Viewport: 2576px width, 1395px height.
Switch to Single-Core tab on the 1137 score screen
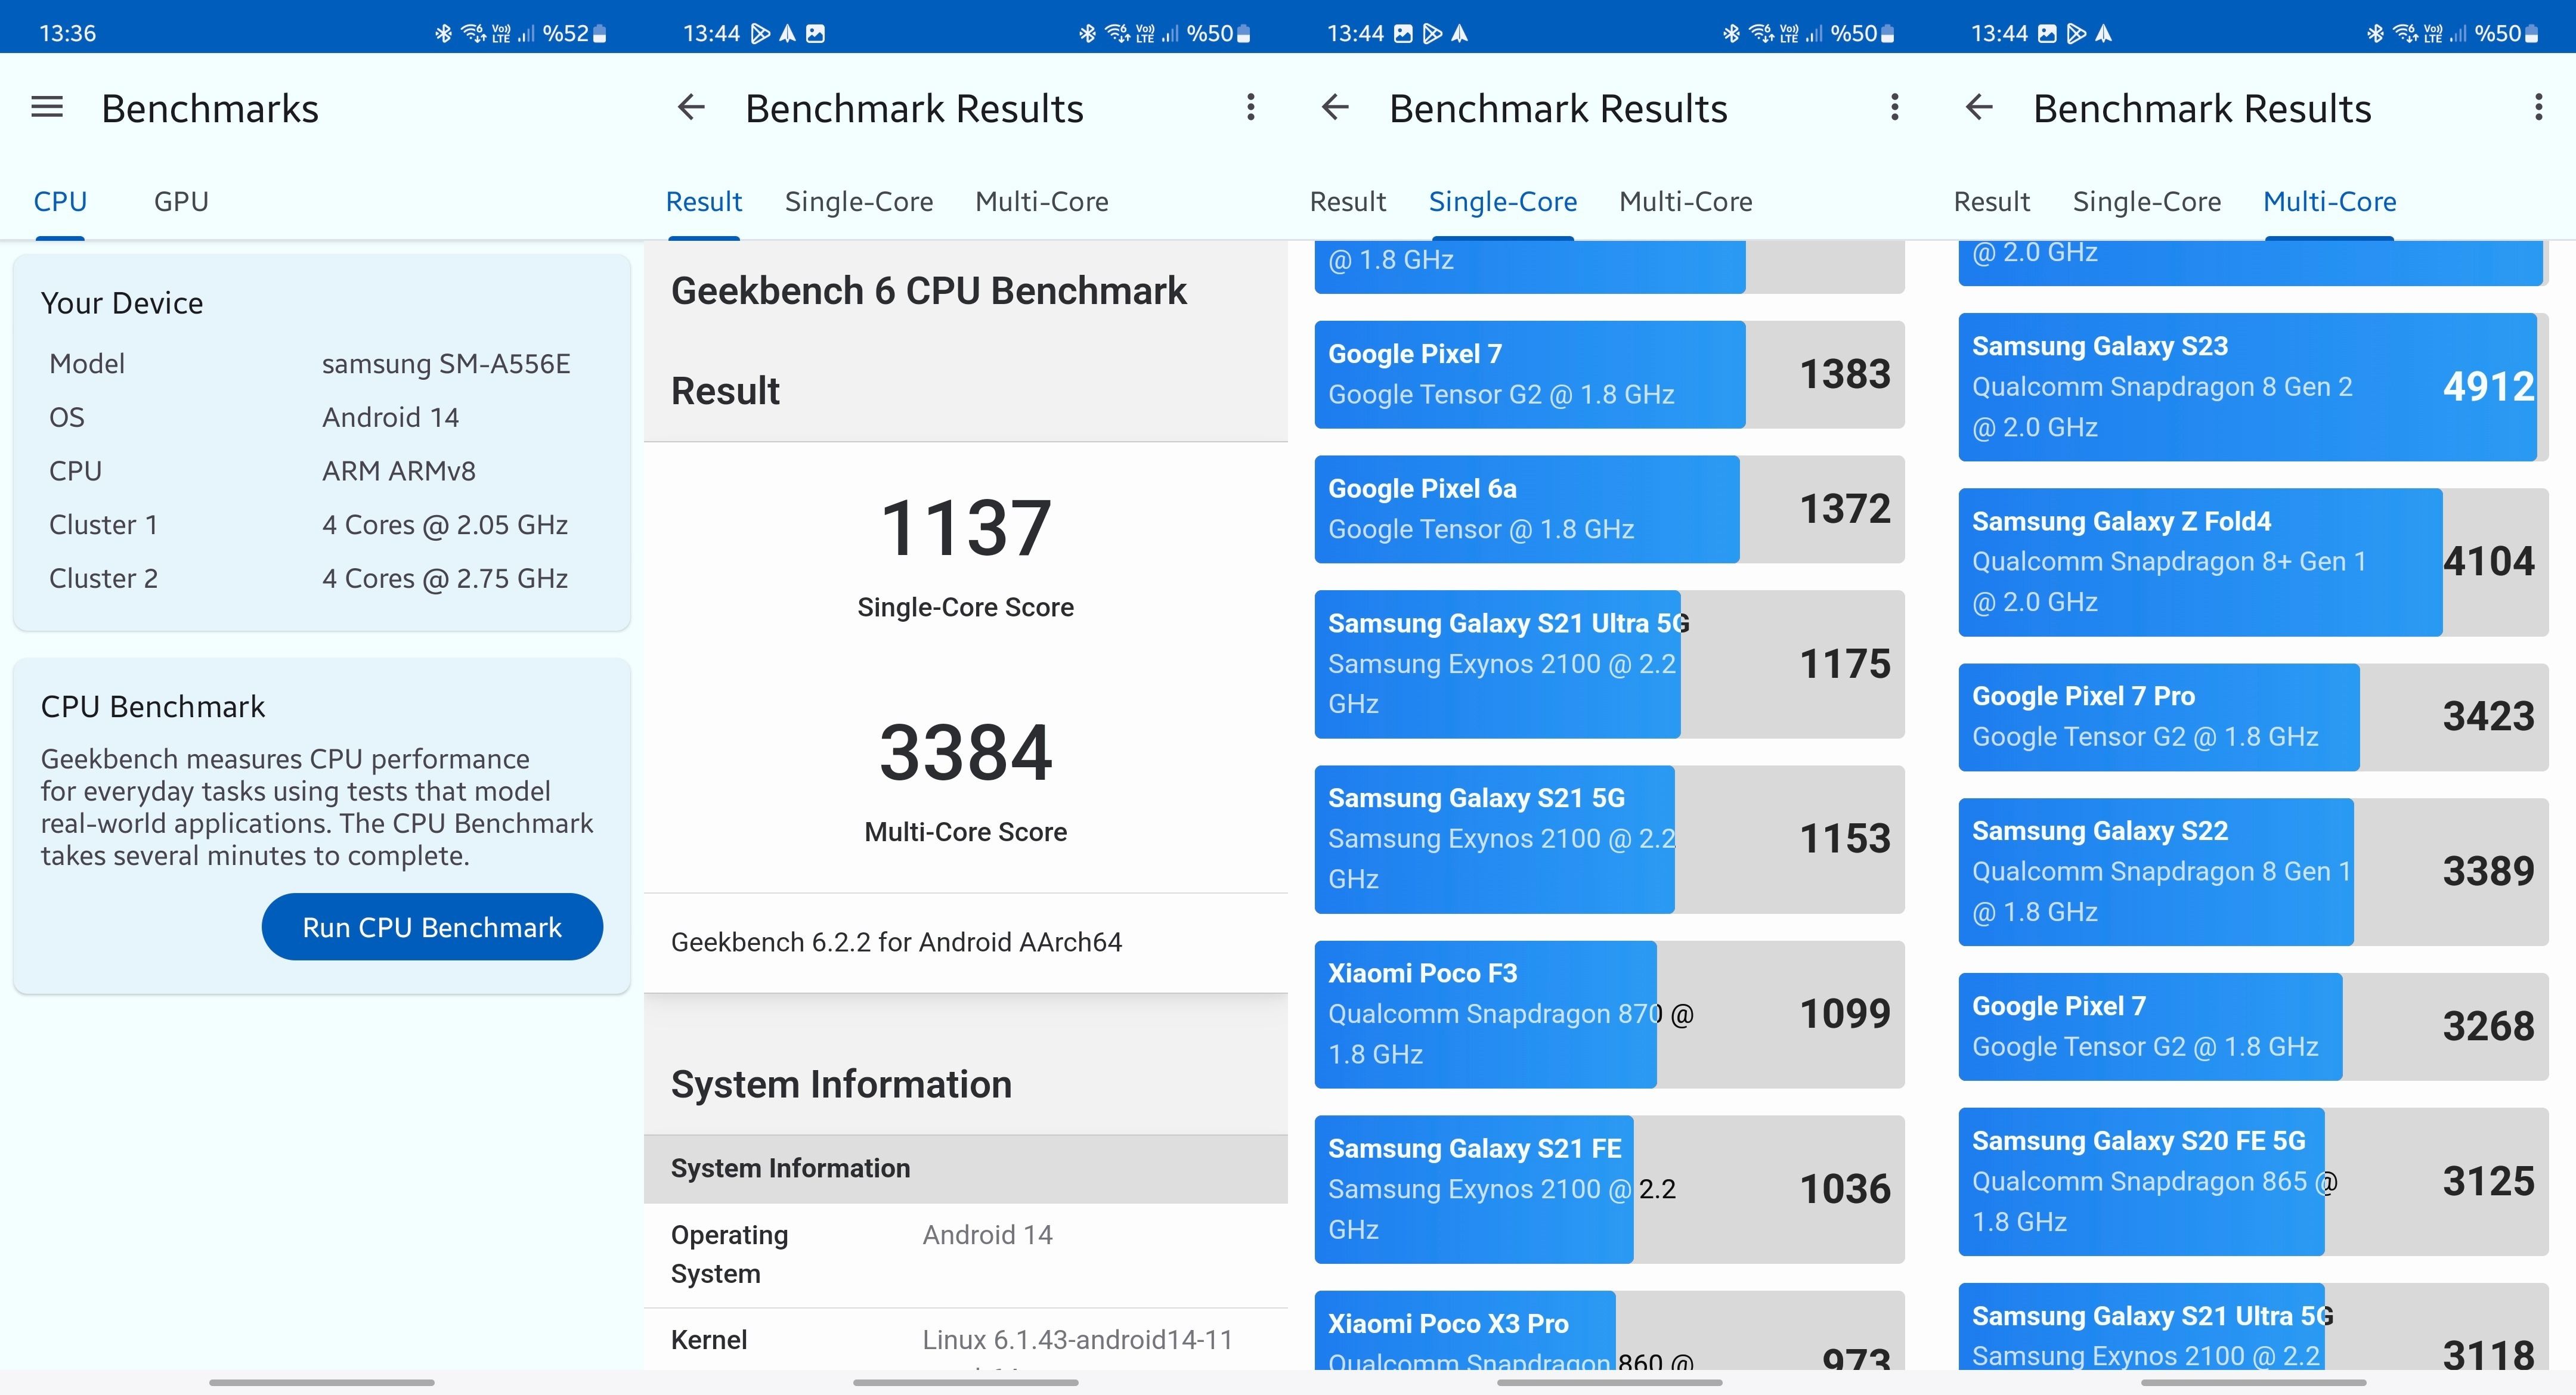point(859,201)
